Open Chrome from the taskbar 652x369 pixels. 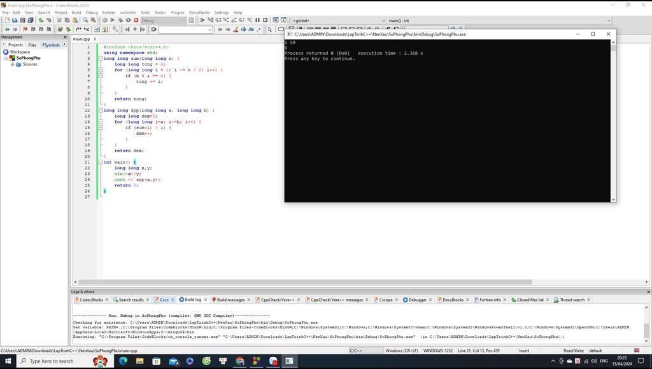click(x=239, y=361)
